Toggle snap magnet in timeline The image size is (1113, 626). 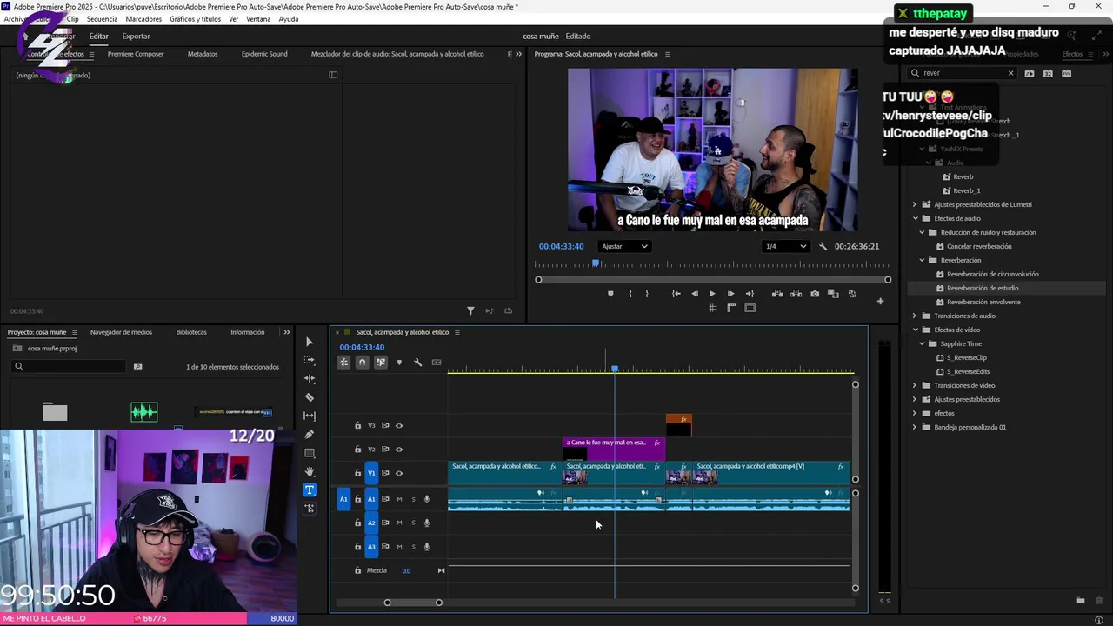(362, 362)
